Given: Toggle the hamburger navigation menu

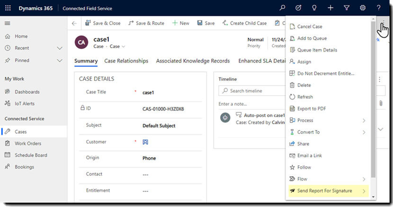Looking at the screenshot, I should (8, 23).
